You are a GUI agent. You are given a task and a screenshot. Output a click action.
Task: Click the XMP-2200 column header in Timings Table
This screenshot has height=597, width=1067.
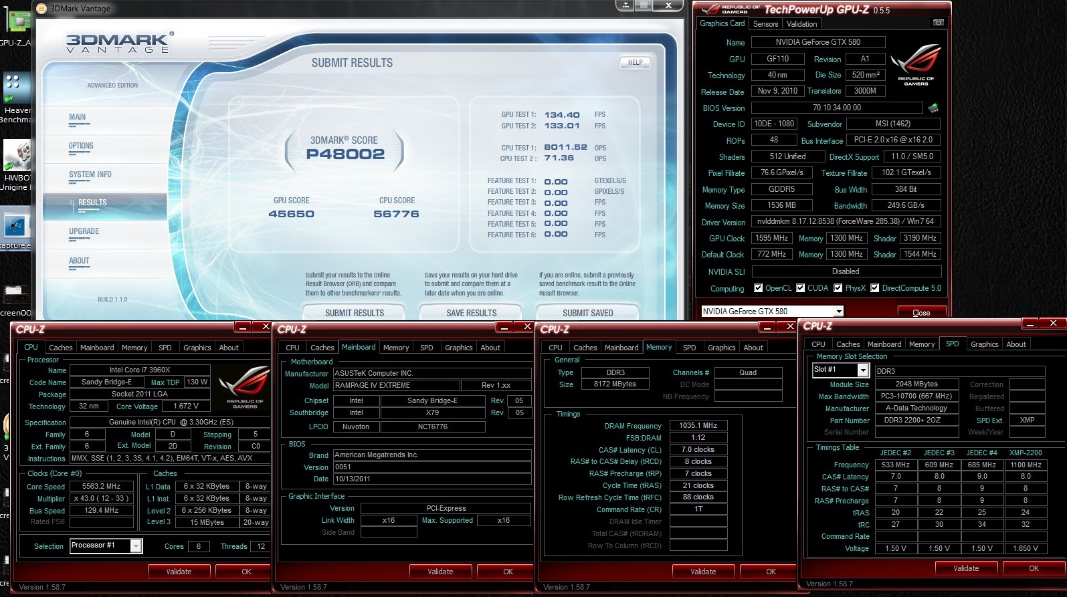point(1026,453)
